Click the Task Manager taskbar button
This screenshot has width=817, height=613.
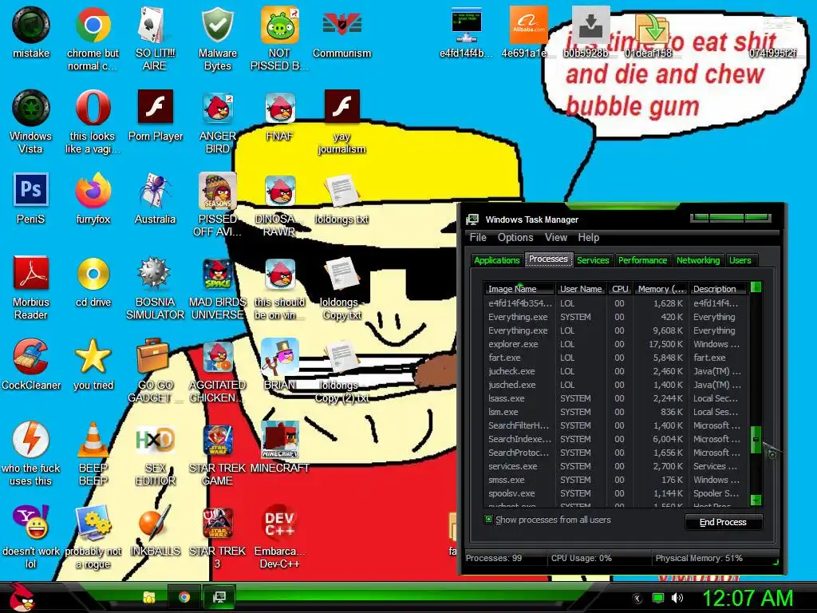point(219,597)
